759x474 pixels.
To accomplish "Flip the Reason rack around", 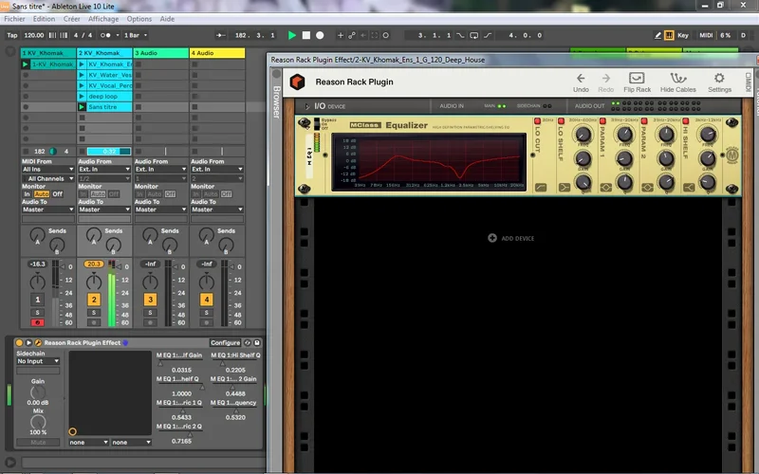I will tap(637, 82).
